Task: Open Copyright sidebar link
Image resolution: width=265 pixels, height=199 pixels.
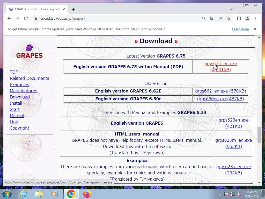Action: click(19, 128)
